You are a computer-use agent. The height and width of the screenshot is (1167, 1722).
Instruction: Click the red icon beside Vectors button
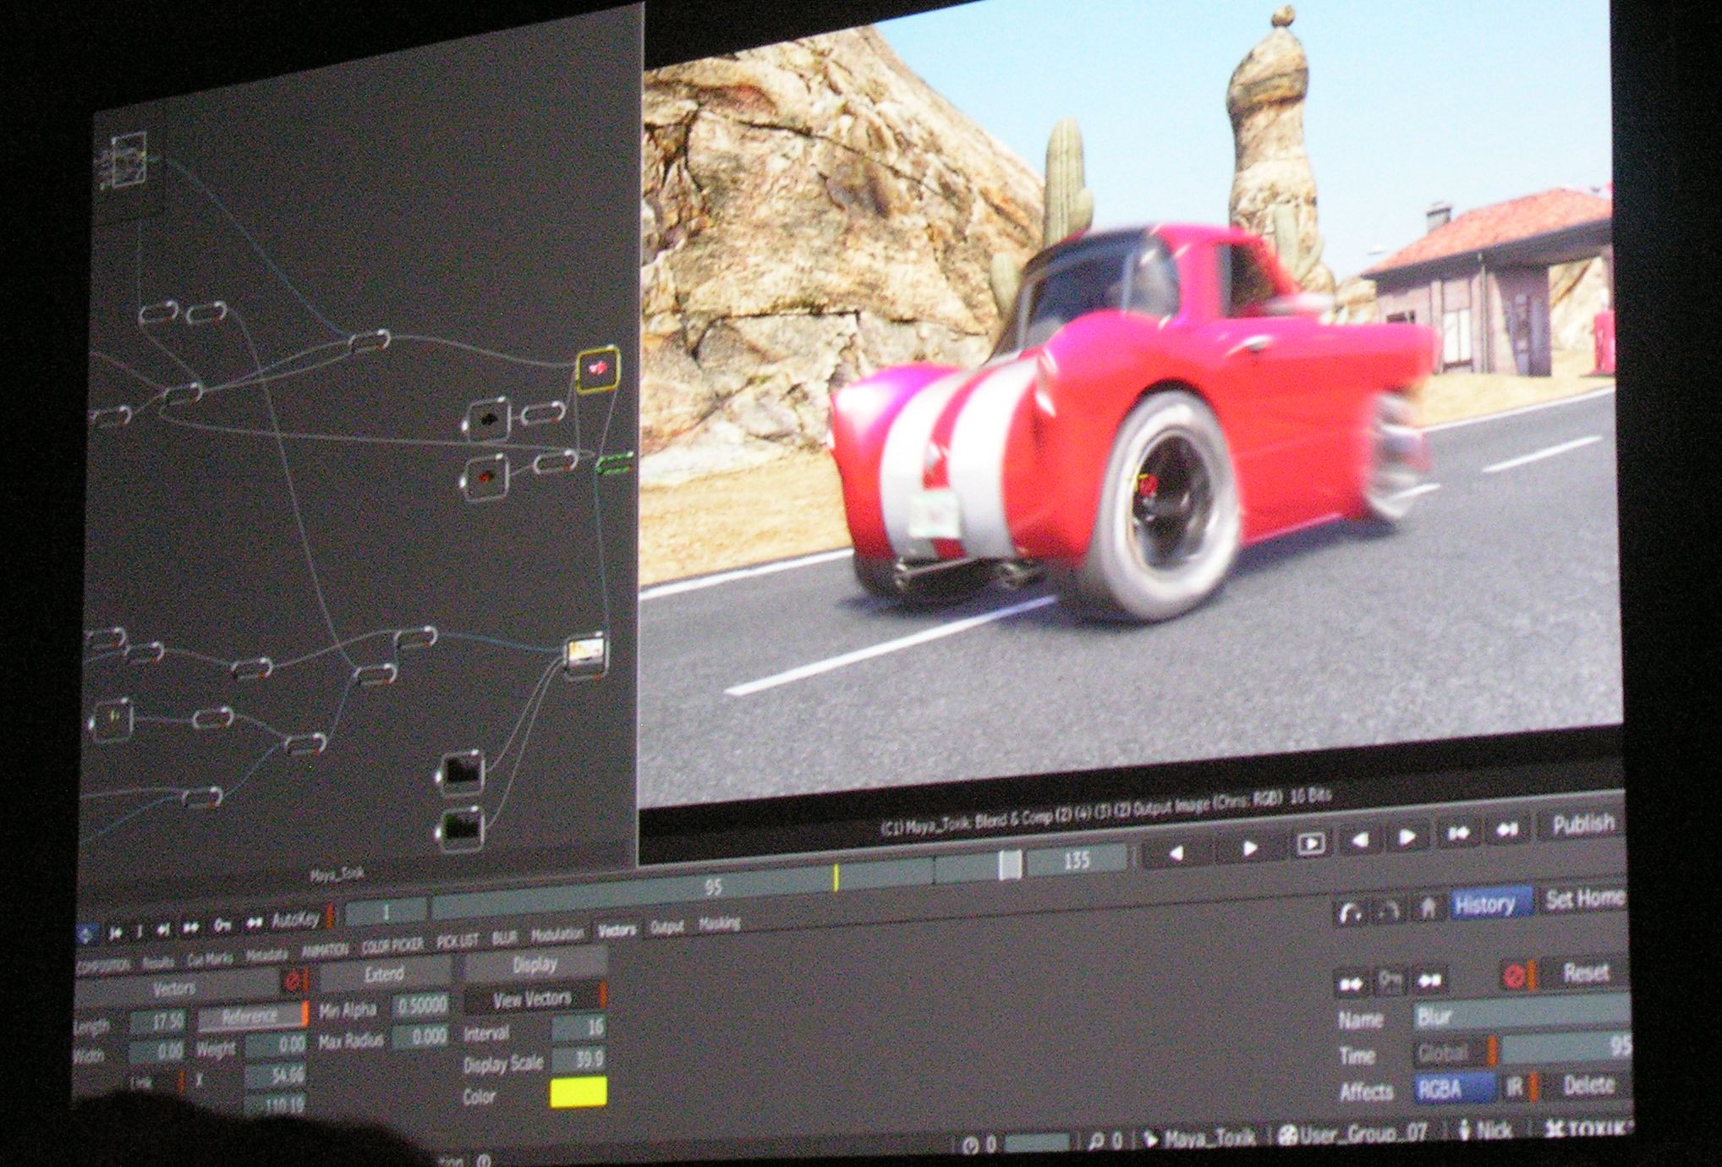293,981
